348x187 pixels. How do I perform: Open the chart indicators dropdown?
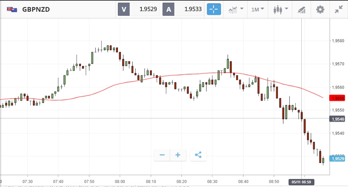click(236, 9)
